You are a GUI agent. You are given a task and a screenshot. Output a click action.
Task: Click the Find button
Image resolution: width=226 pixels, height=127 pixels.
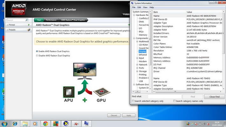(193, 97)
